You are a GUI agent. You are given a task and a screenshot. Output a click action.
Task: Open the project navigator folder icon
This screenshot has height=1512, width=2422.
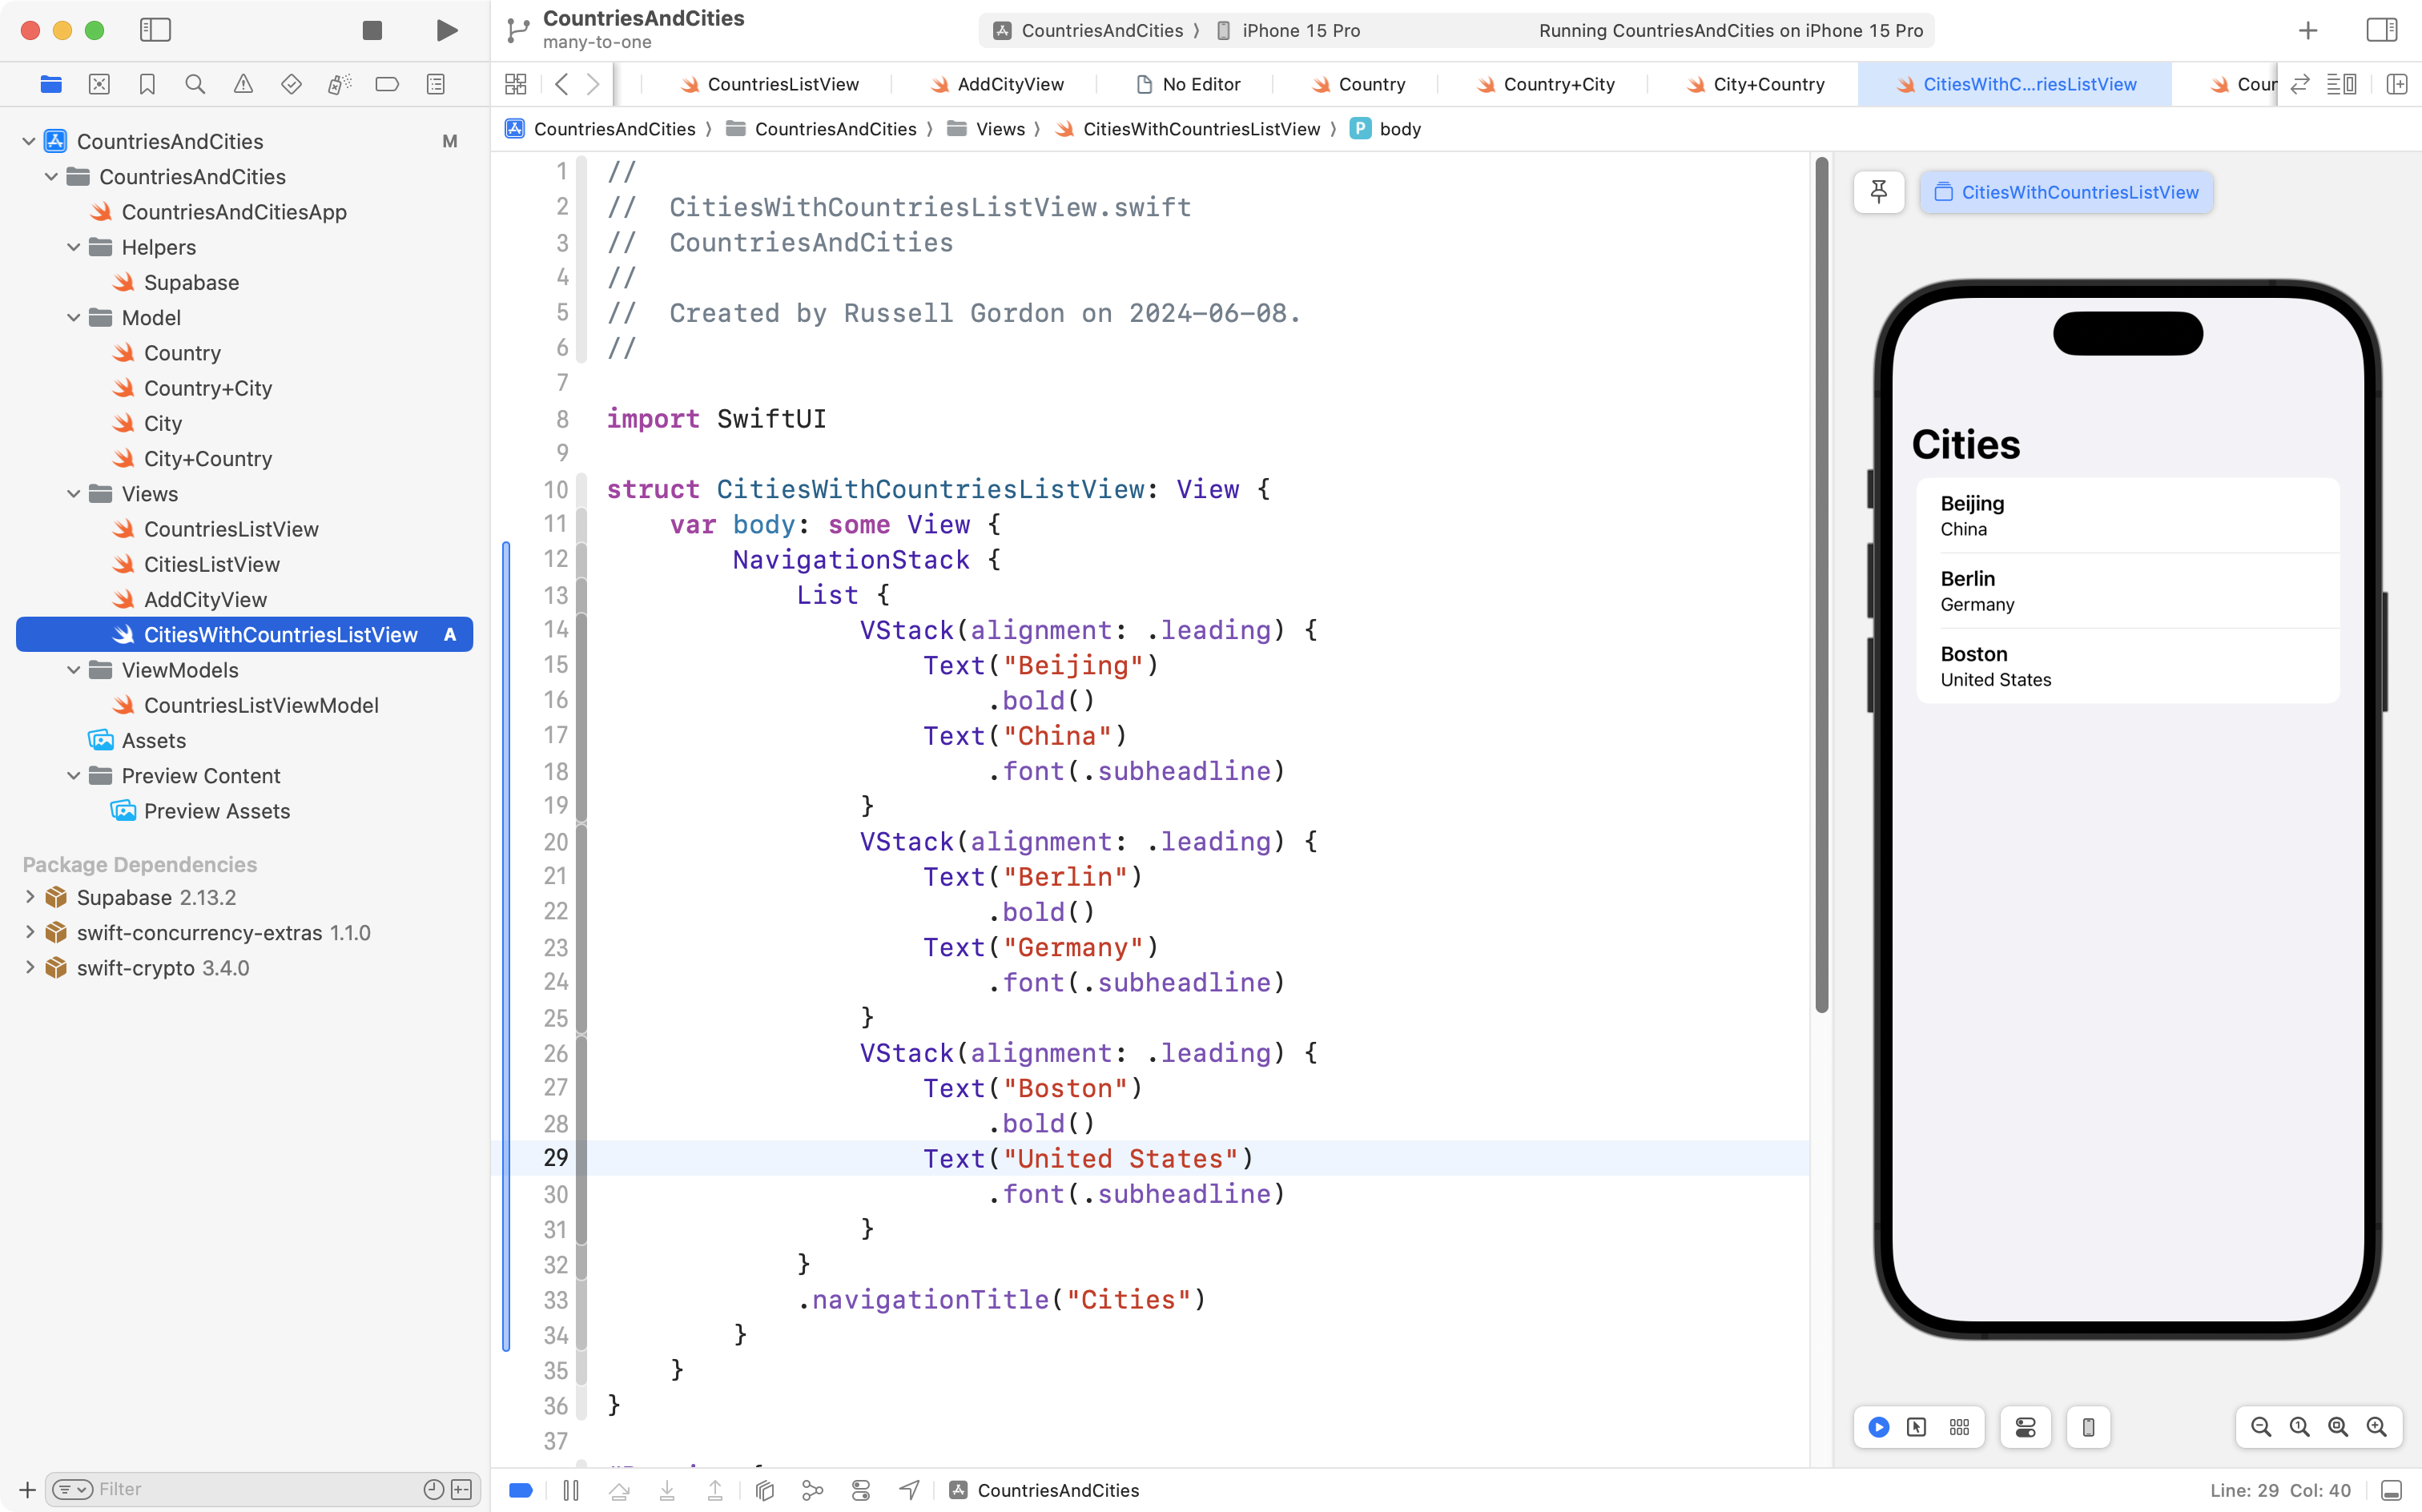tap(51, 84)
